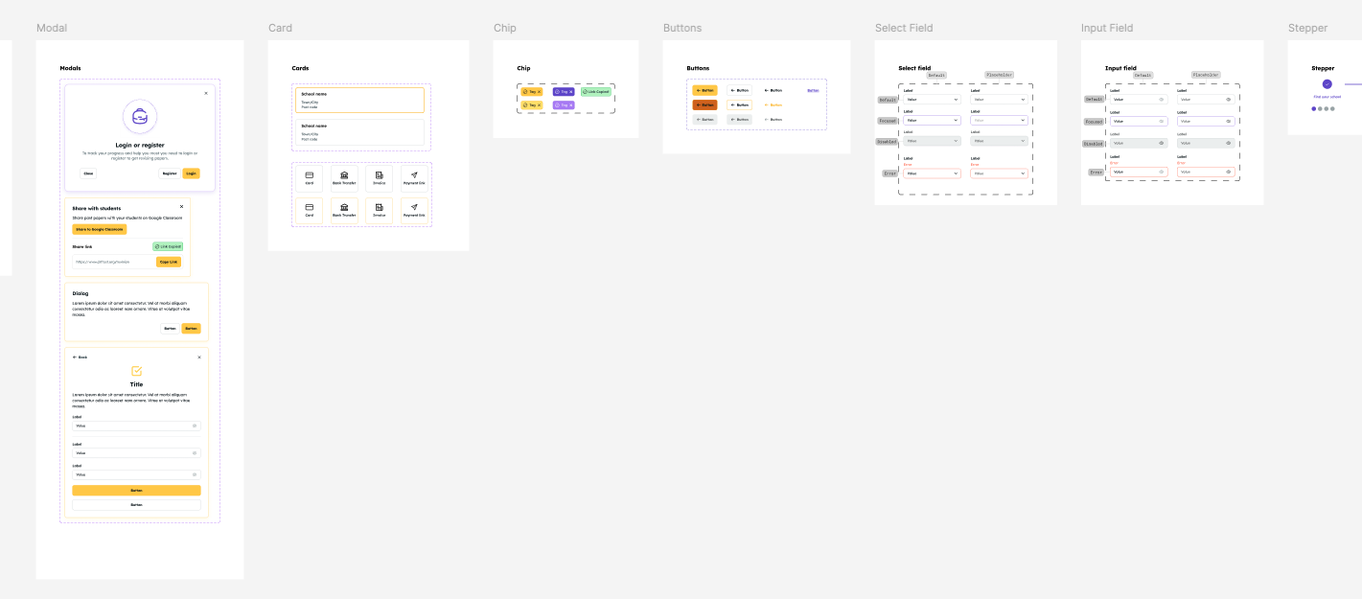Click the dark purple Tag chip

coord(564,92)
